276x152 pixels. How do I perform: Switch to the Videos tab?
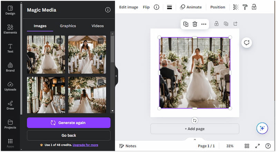point(98,26)
